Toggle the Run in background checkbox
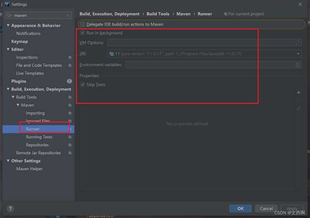 83,33
